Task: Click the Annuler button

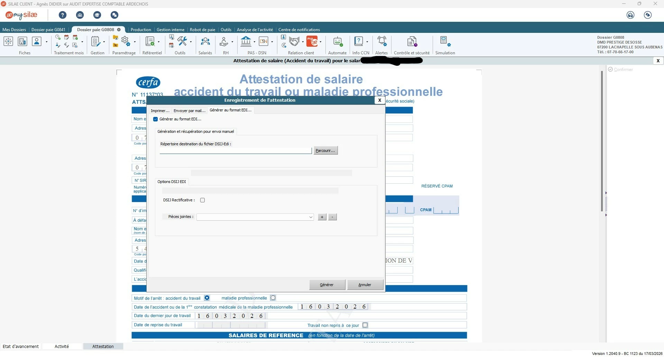Action: pos(365,285)
